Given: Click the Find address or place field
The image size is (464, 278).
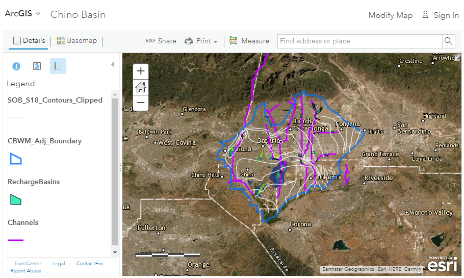Looking at the screenshot, I should coord(359,41).
